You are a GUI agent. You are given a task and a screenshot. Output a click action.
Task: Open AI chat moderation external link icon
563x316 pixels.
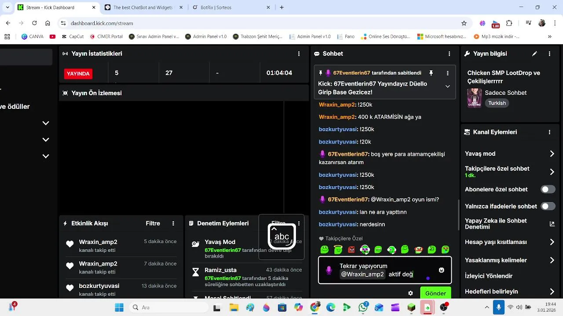coord(552,224)
